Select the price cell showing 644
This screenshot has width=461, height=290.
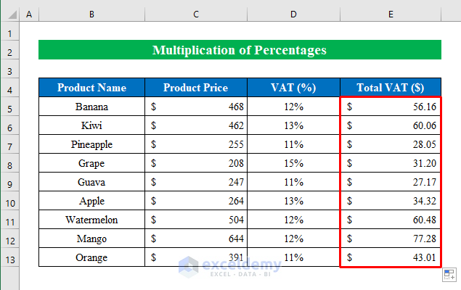(x=196, y=239)
